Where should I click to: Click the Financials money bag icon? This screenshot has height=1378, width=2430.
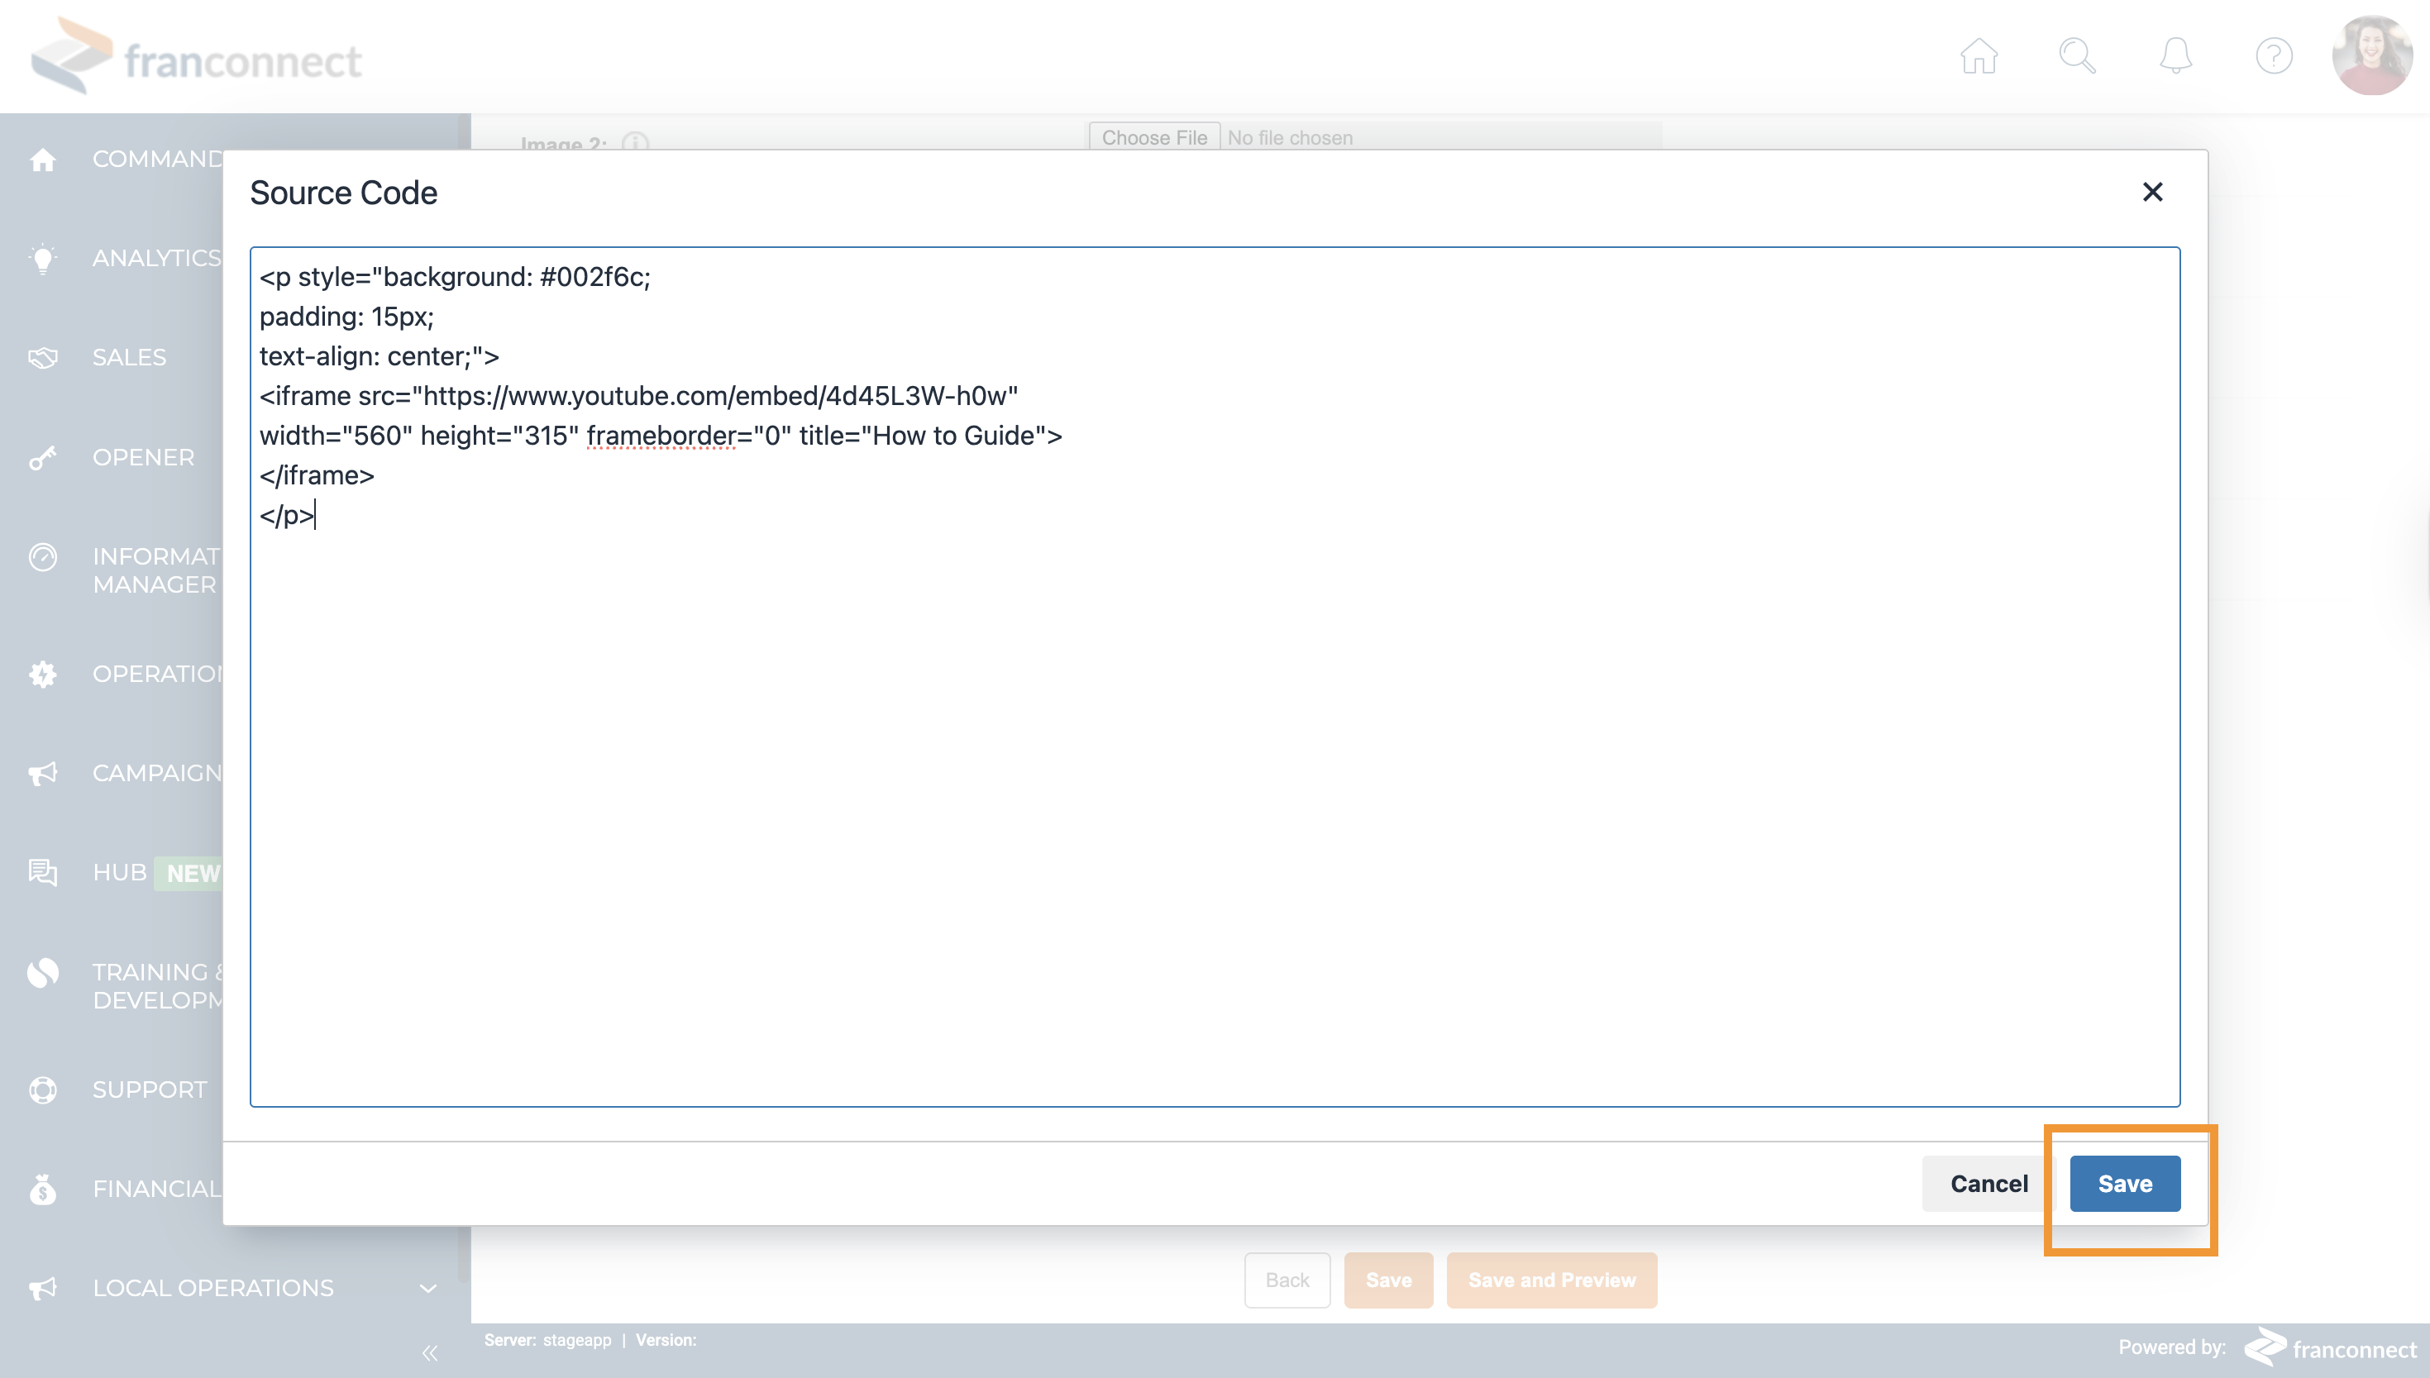coord(43,1189)
